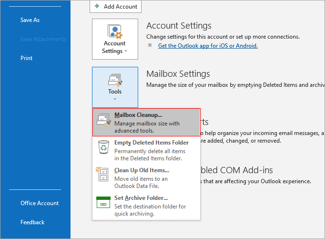Open Save As in the sidebar
This screenshot has width=325, height=239.
30,20
